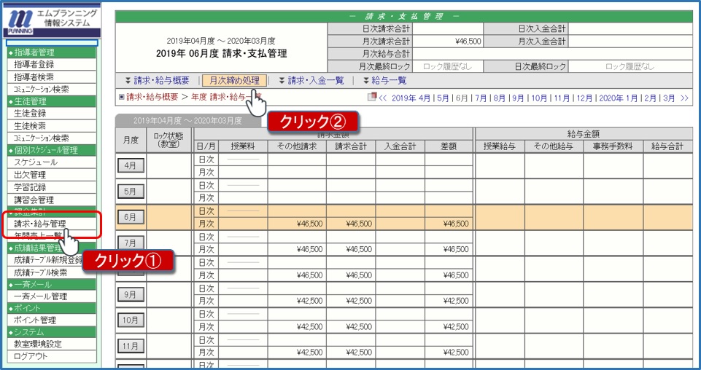
Task: Click the 6月 month button
Action: (x=131, y=217)
